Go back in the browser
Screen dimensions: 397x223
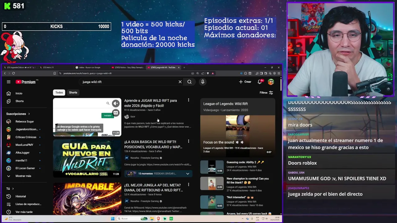pos(5,73)
